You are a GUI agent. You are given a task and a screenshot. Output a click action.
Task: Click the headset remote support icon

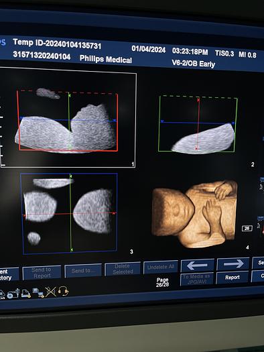click(x=63, y=291)
